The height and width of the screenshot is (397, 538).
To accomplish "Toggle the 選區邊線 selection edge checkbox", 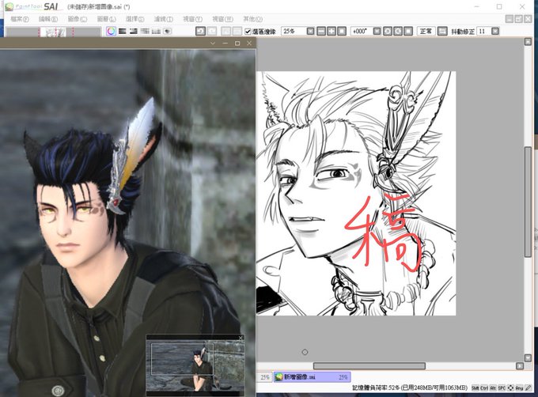I will (x=248, y=32).
